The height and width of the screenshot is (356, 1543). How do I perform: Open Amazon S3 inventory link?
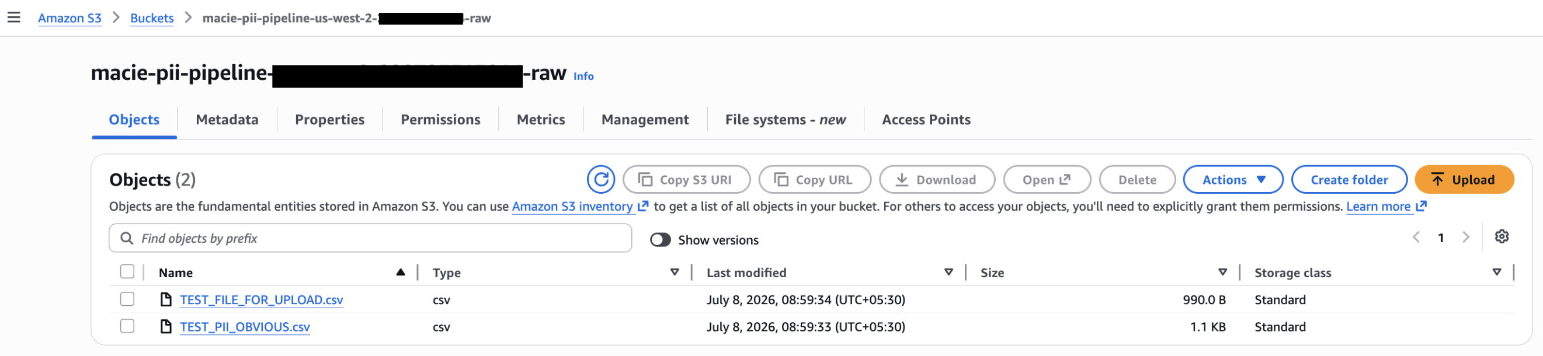[x=580, y=207]
